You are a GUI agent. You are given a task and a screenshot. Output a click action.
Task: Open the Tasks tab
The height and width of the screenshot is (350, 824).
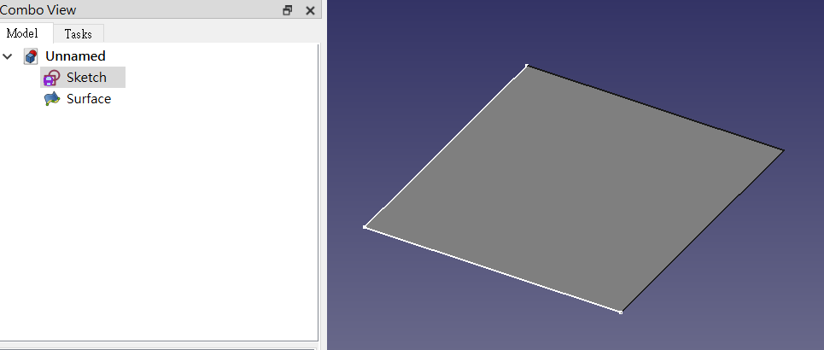pos(79,34)
